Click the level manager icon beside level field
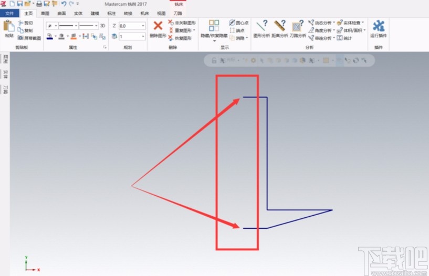The image size is (429, 276). coord(114,36)
